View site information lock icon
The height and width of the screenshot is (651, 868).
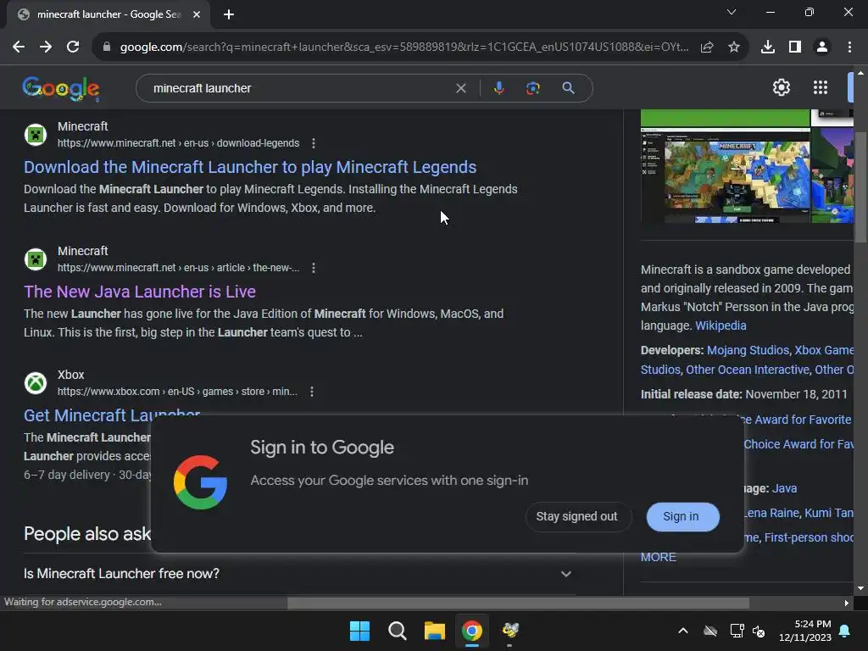[x=107, y=47]
